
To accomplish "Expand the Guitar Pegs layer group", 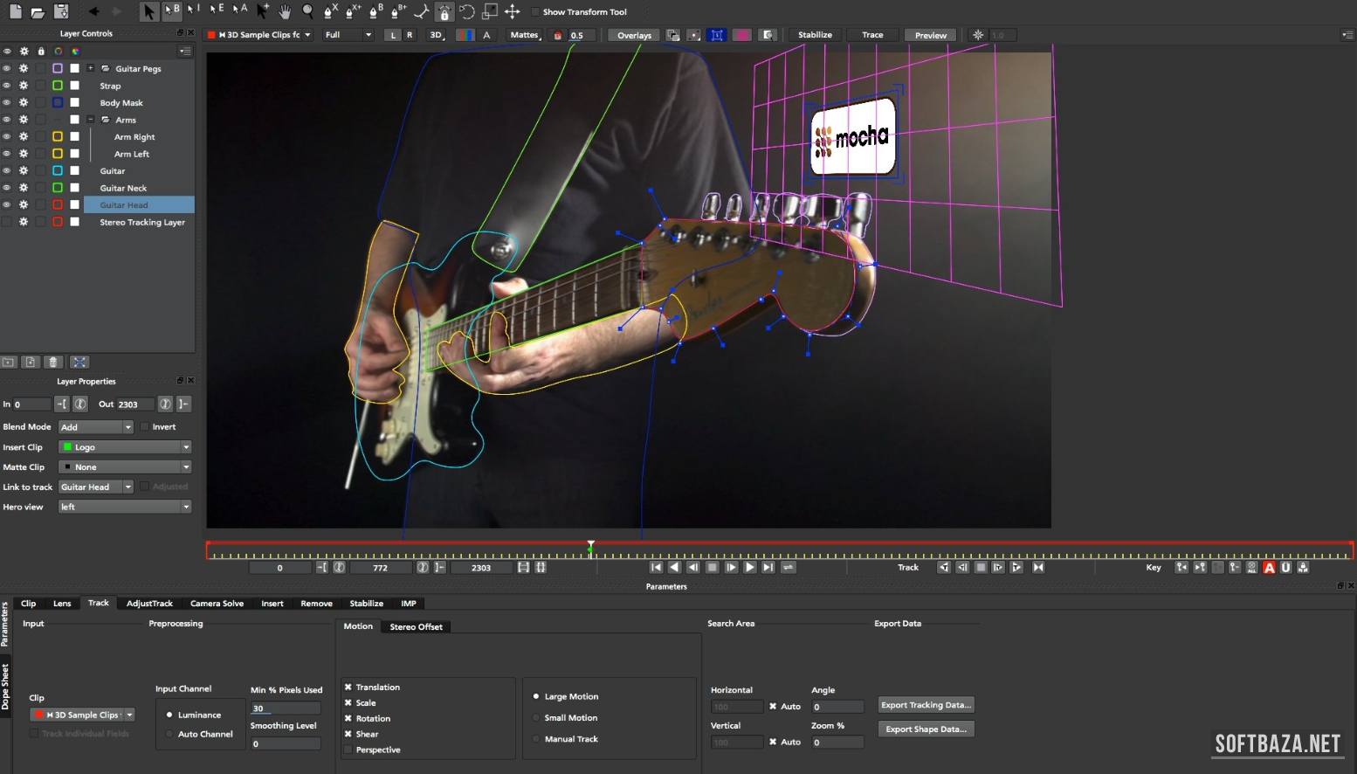I will (91, 68).
